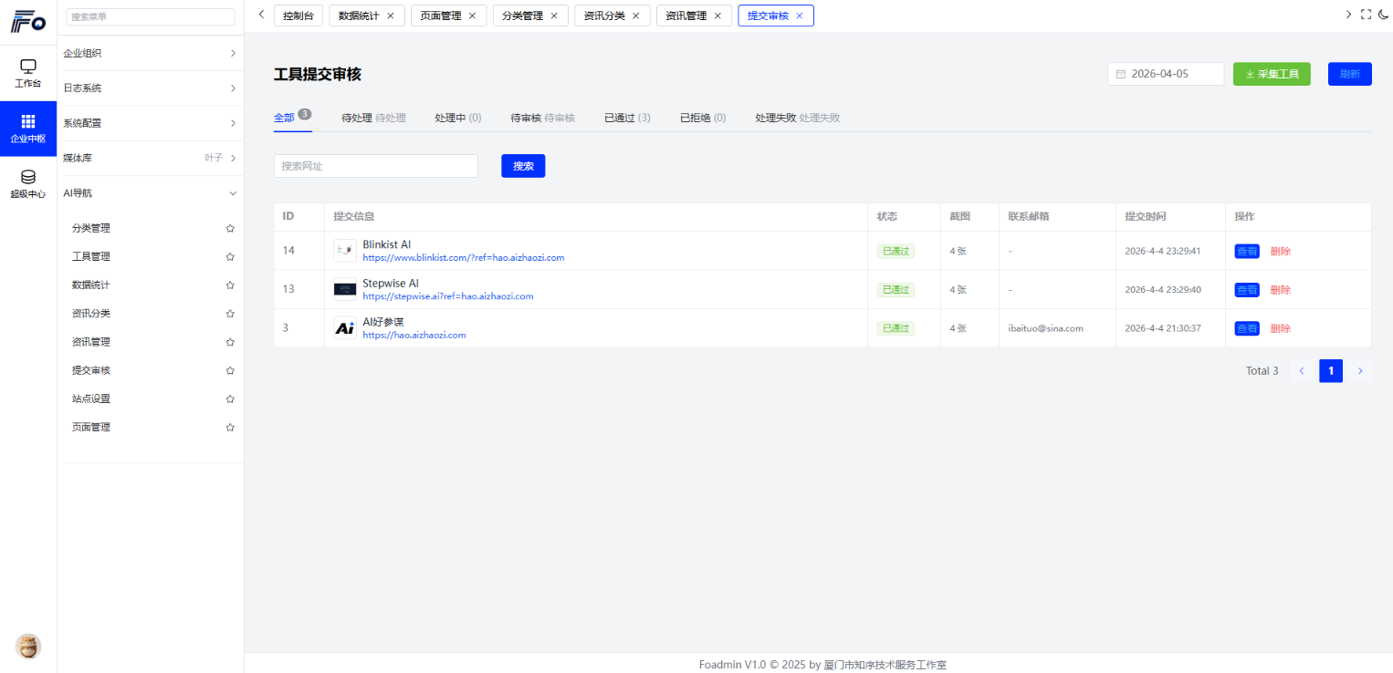Switch to the 已通过 filter tab
The width and height of the screenshot is (1393, 673).
(626, 118)
